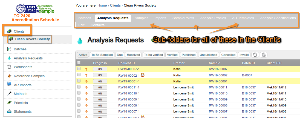
Task: Click the Methods icon in the sidebar
Action: 9,94
